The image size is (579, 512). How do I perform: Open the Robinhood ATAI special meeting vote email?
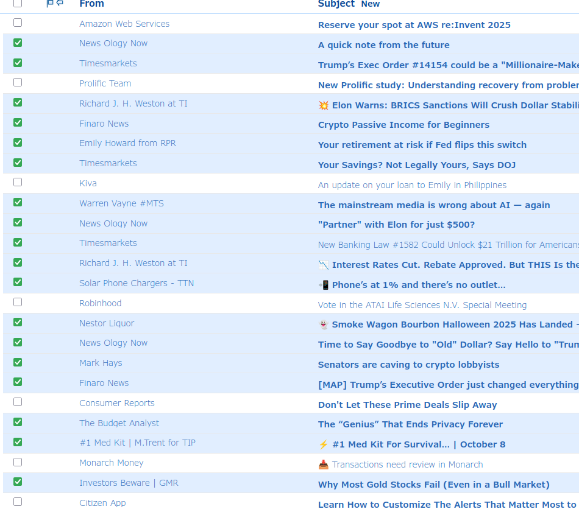422,305
